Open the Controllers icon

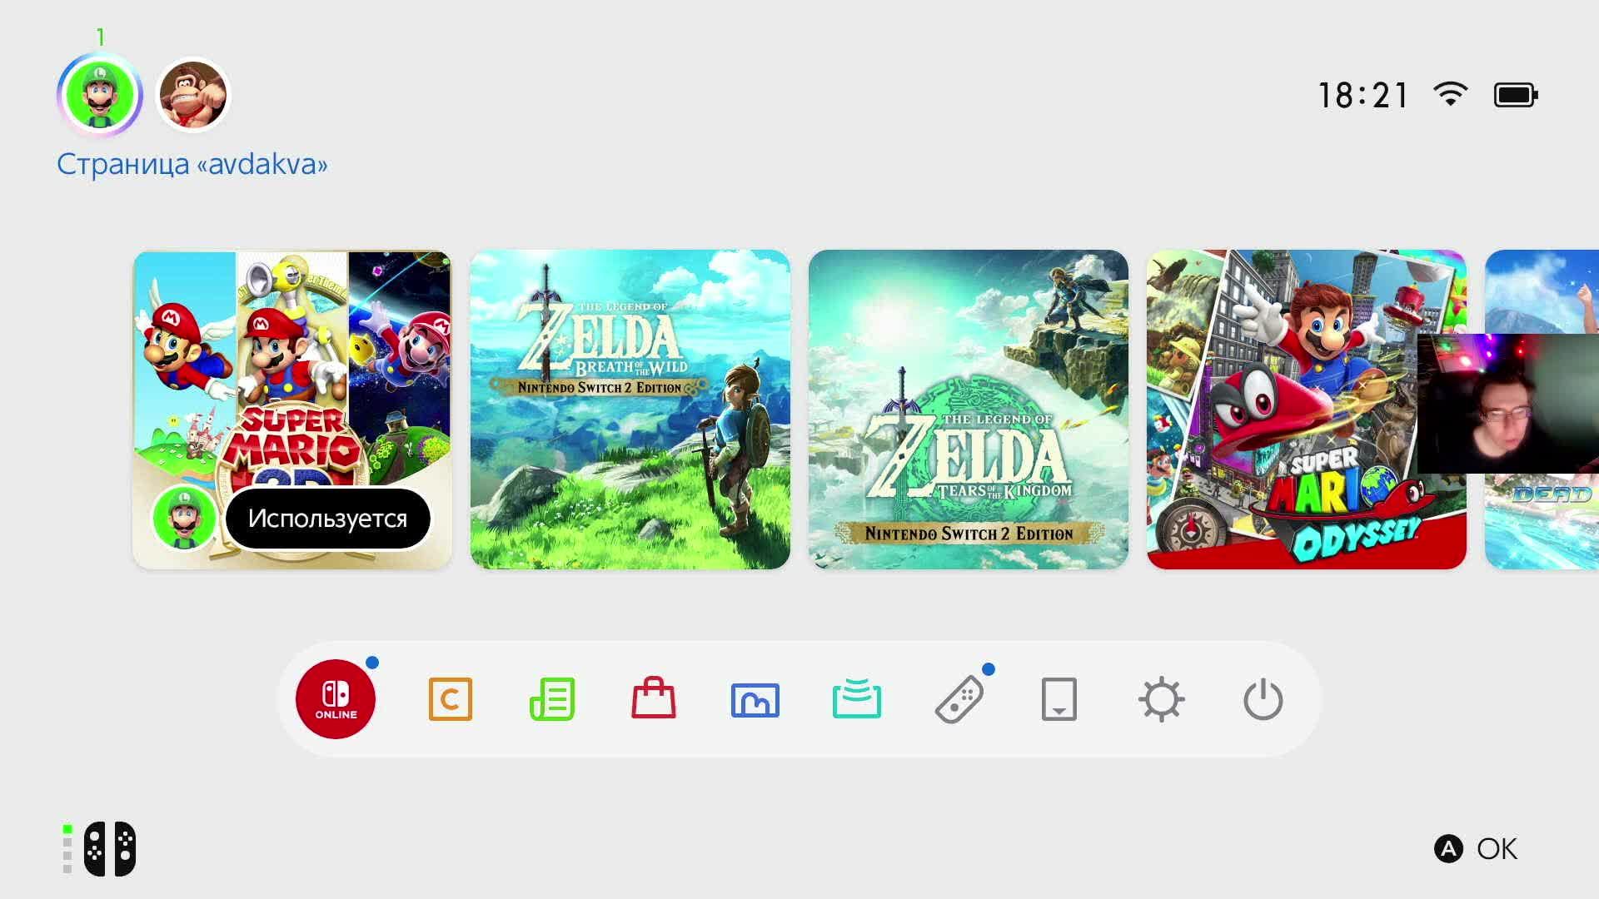click(959, 700)
